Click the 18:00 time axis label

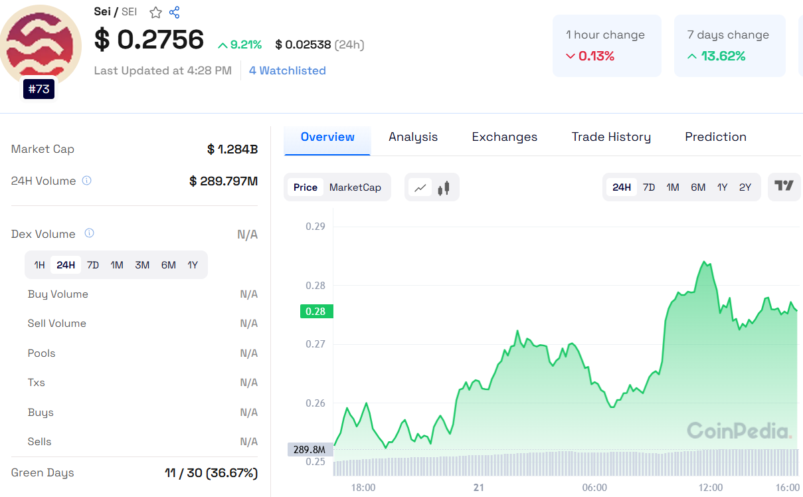[x=363, y=488]
